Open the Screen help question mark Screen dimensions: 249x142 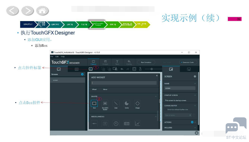click(195, 76)
